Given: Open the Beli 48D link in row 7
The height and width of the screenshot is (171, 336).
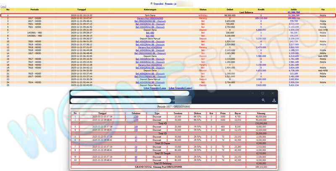Looking at the screenshot, I should 150,33.
